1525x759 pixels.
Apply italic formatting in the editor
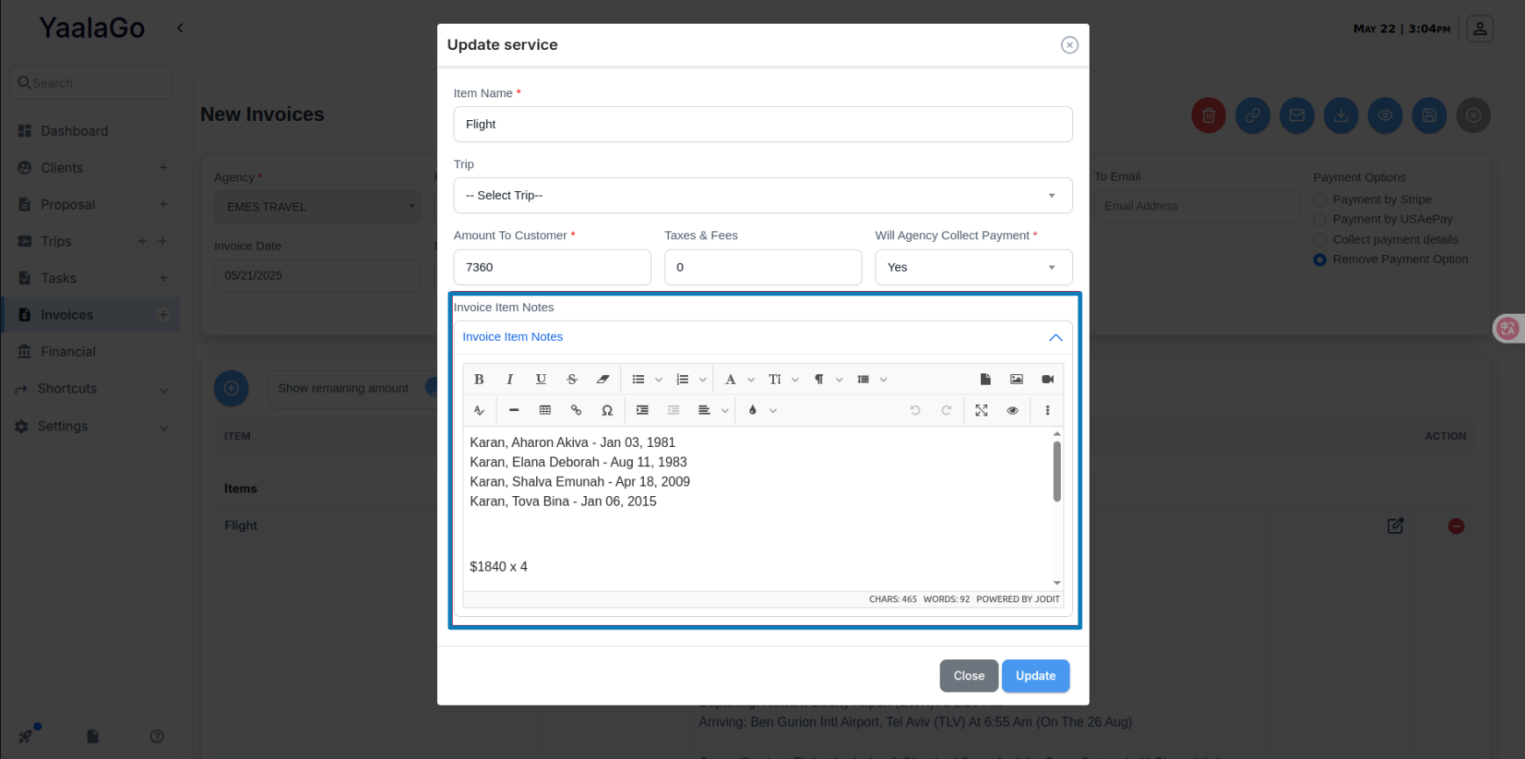(x=510, y=379)
